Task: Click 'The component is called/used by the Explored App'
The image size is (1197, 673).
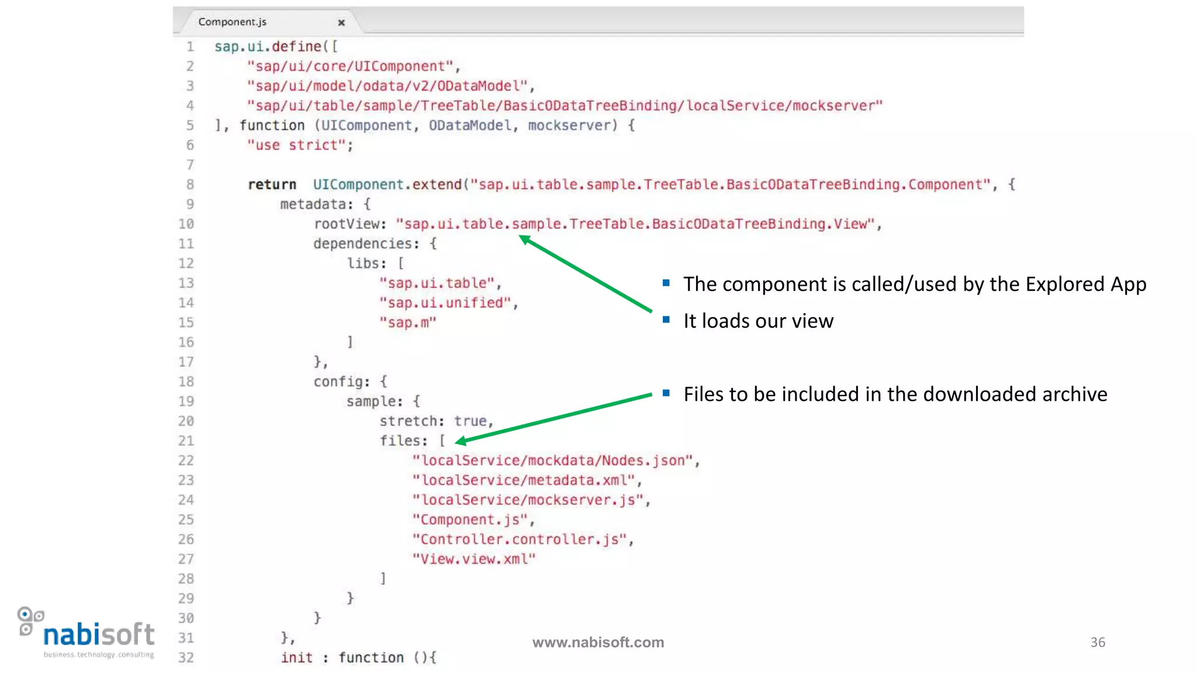Action: [915, 285]
